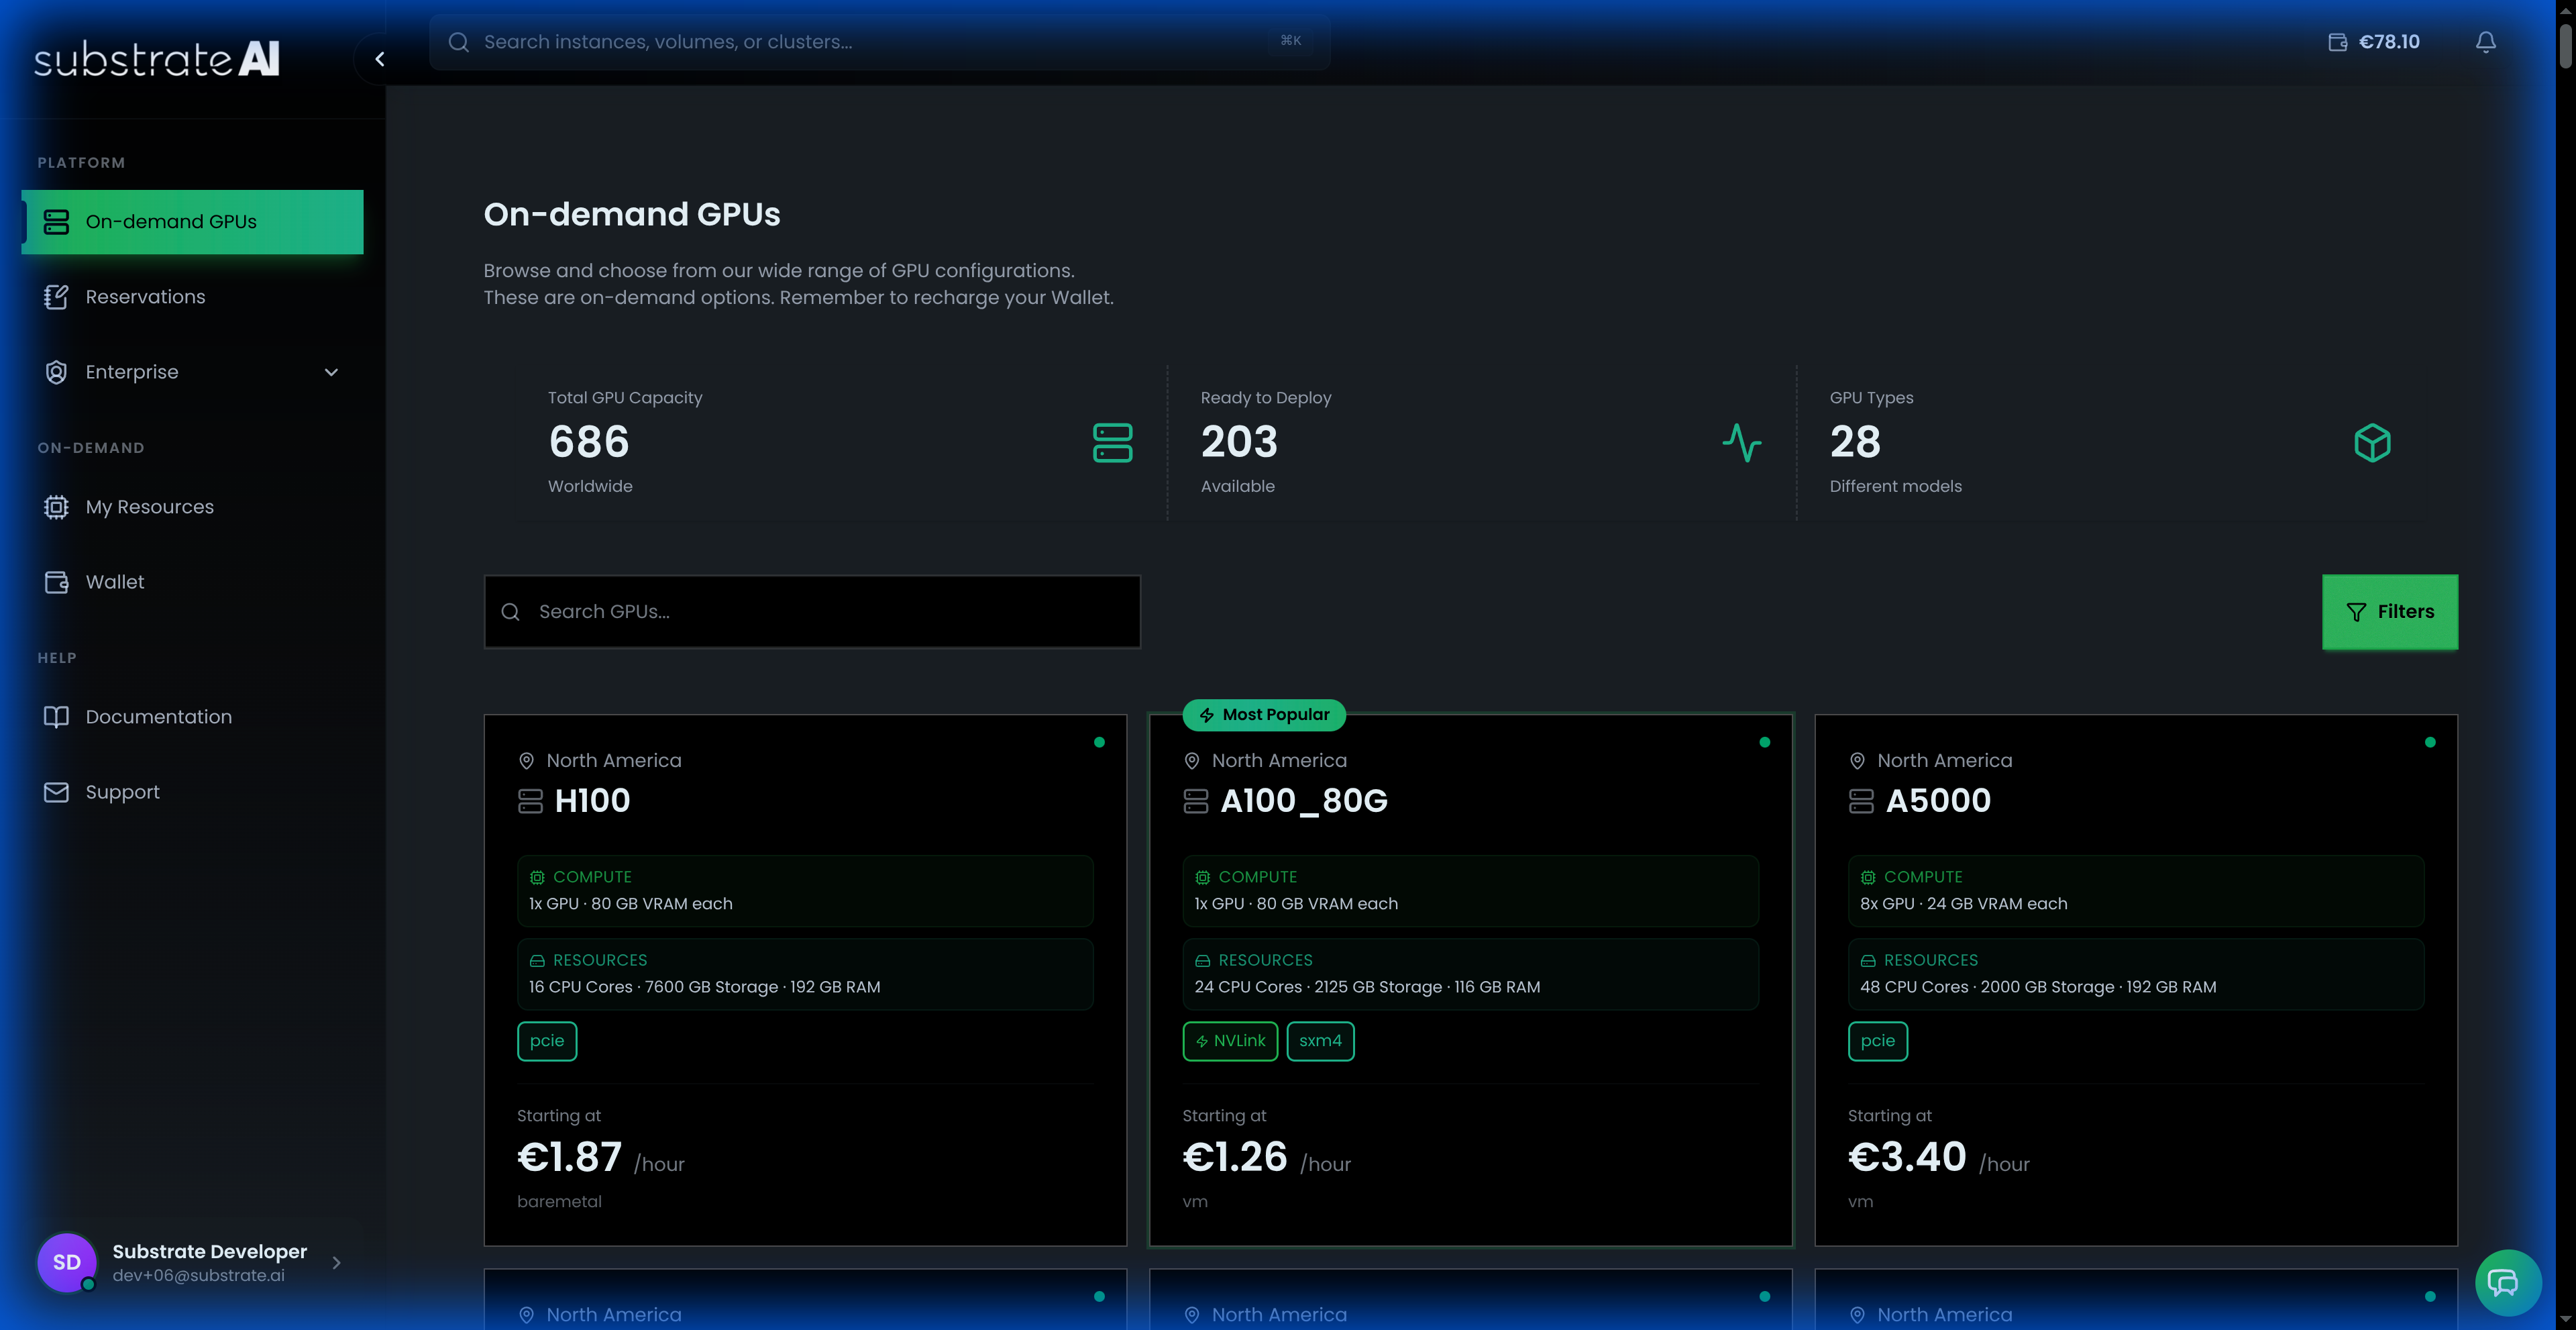Click the magnifier icon in the GPU search field
The image size is (2576, 1330).
[x=511, y=611]
